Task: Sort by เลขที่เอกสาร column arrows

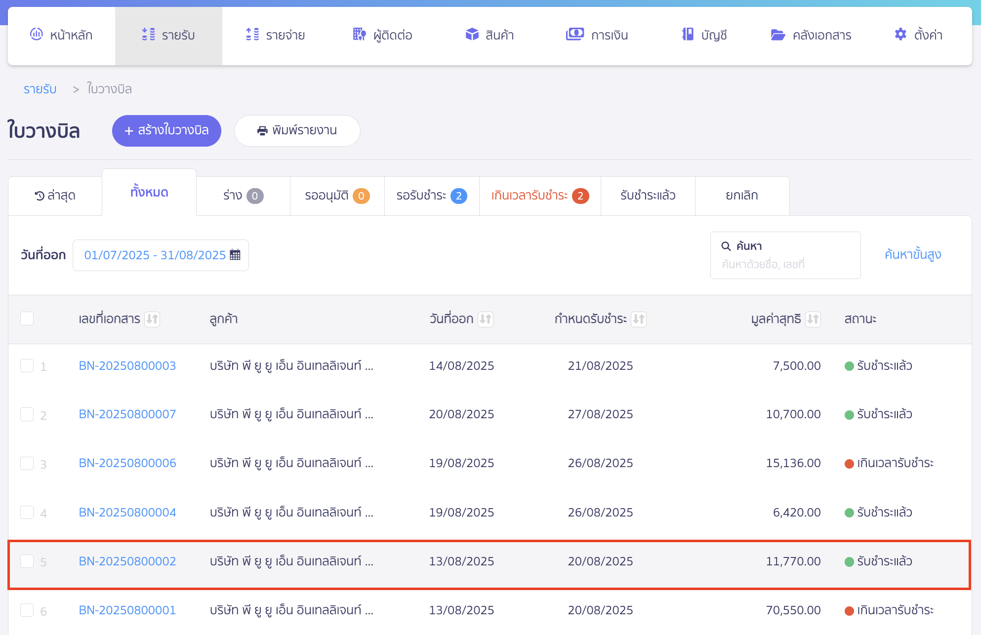Action: pyautogui.click(x=152, y=319)
